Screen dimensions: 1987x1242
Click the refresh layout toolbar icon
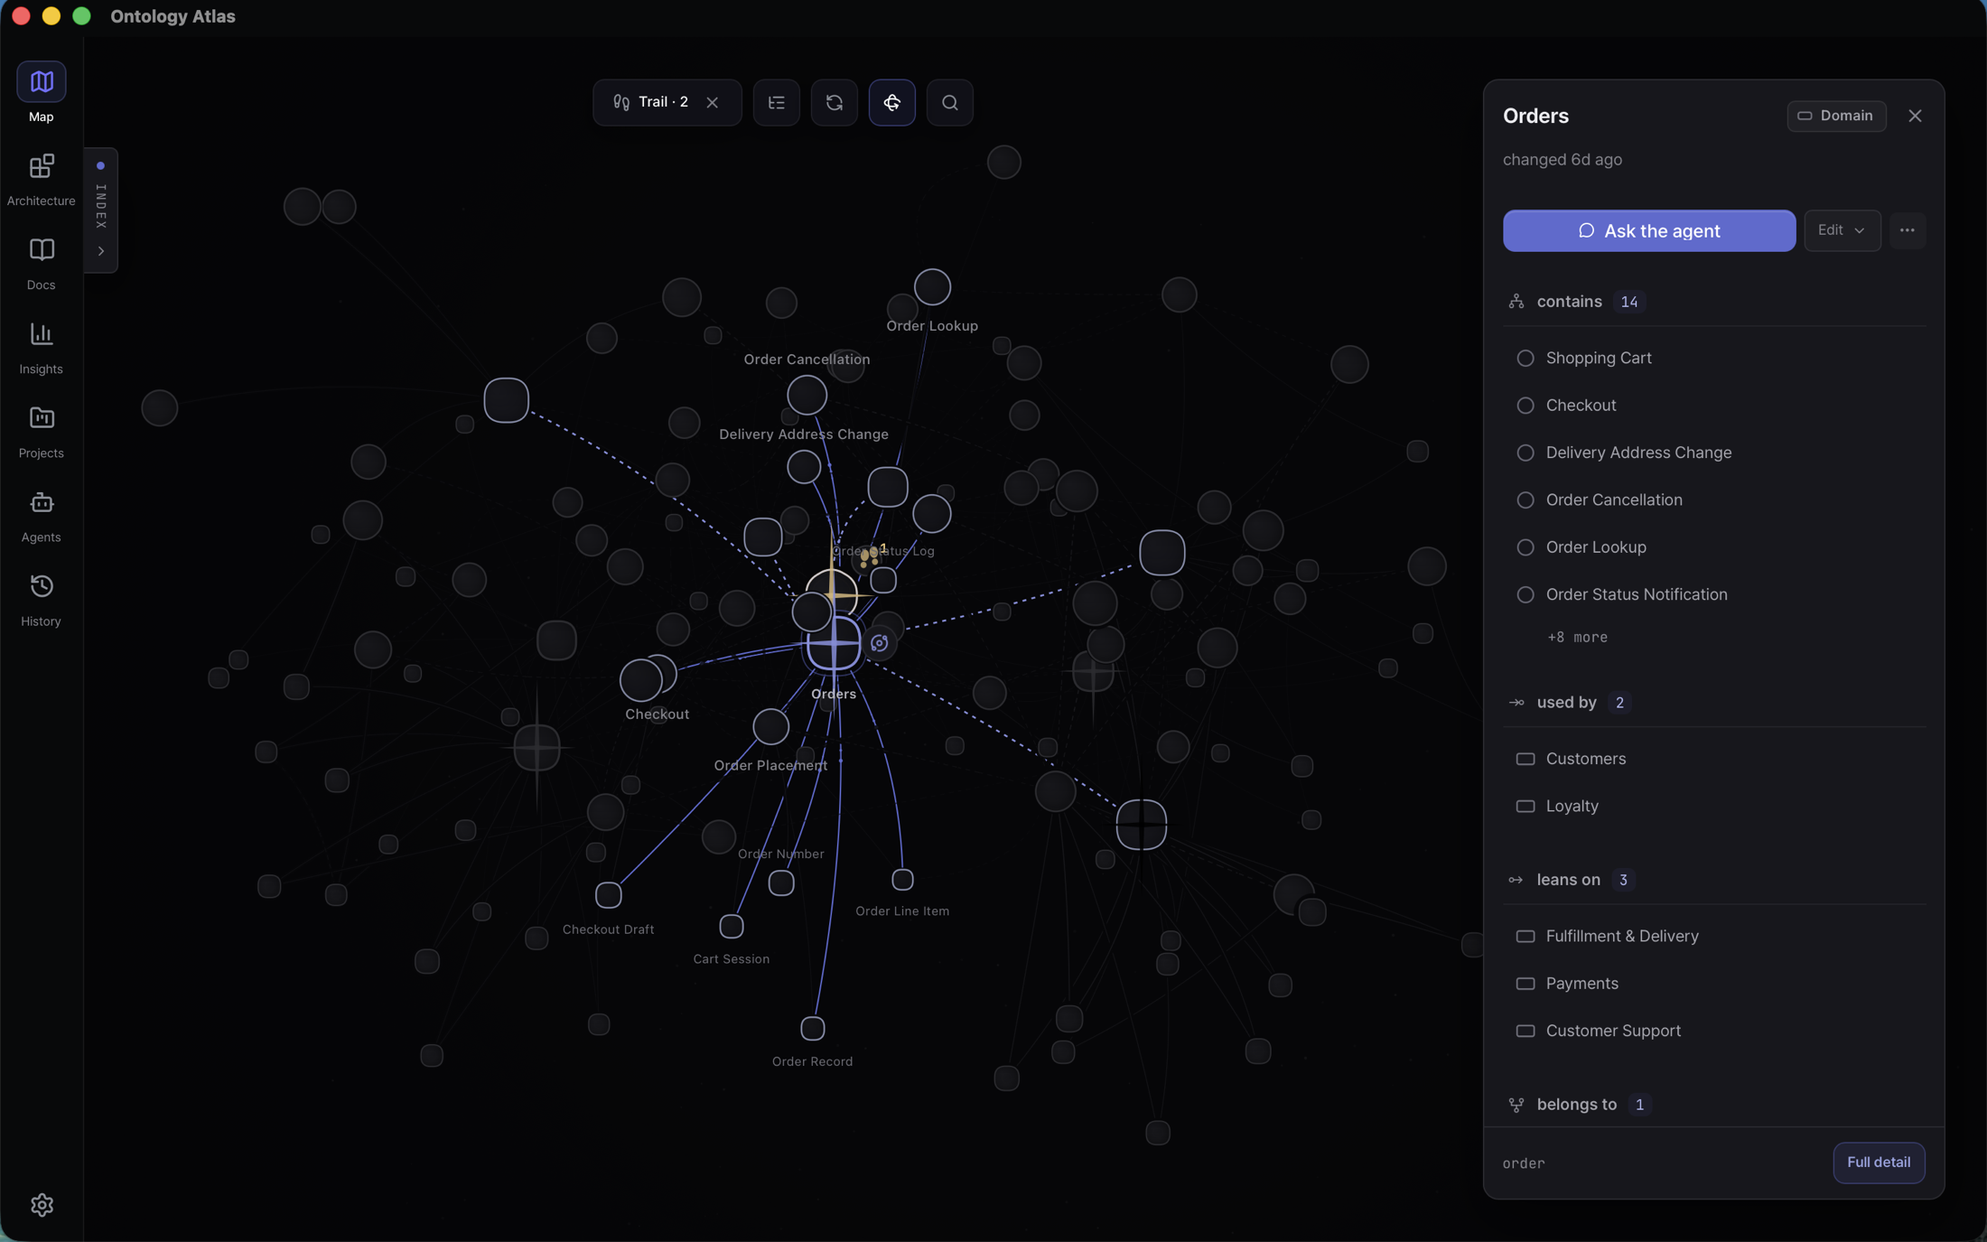click(x=834, y=102)
